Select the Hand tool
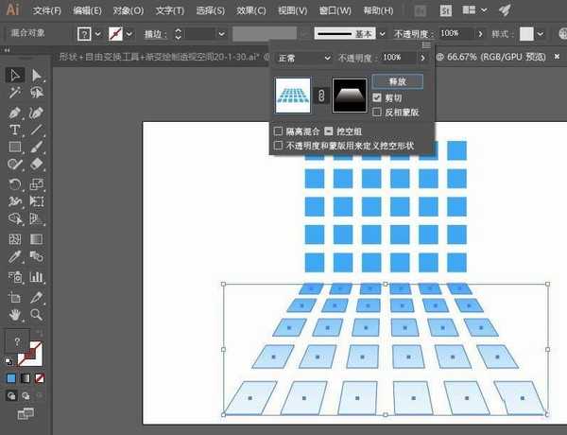Image resolution: width=567 pixels, height=435 pixels. [x=15, y=313]
